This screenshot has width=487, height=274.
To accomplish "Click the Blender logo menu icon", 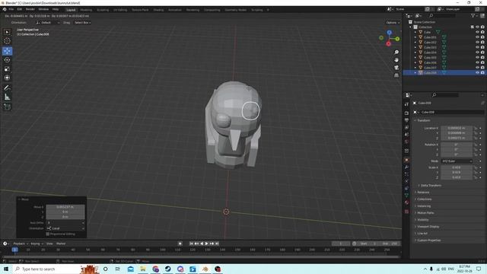I will click(5, 10).
